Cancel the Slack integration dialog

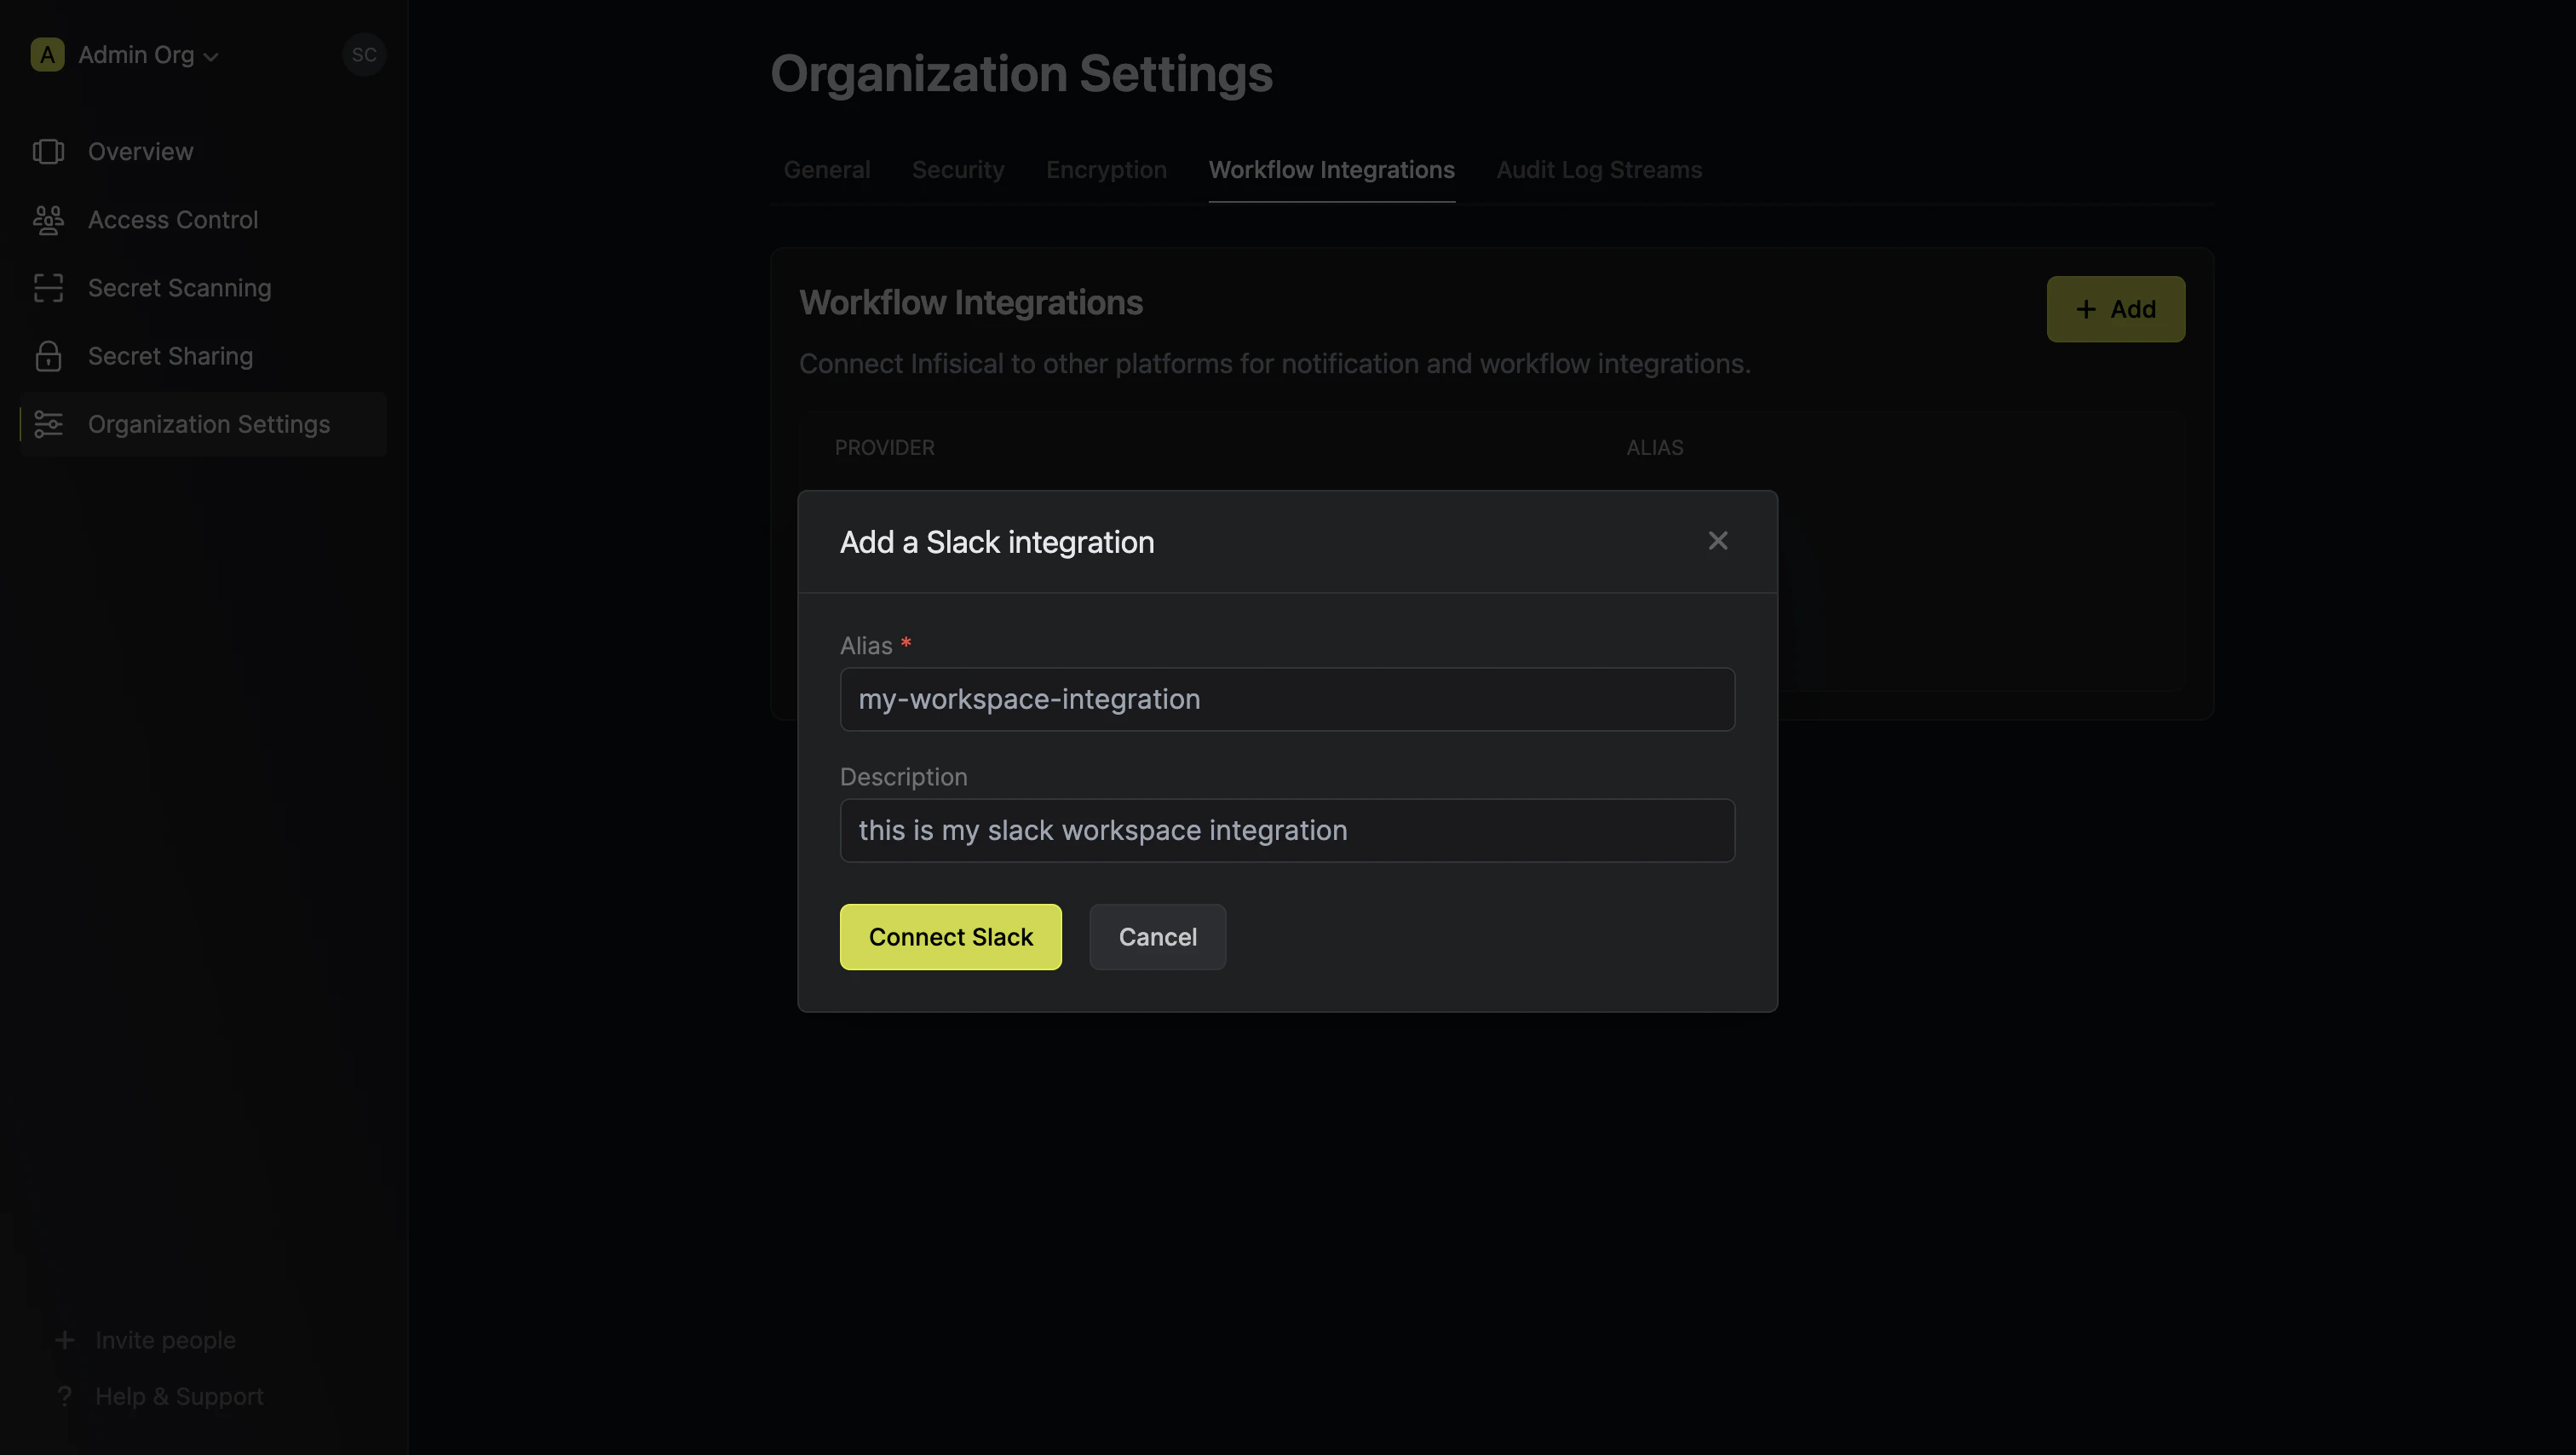point(1157,936)
